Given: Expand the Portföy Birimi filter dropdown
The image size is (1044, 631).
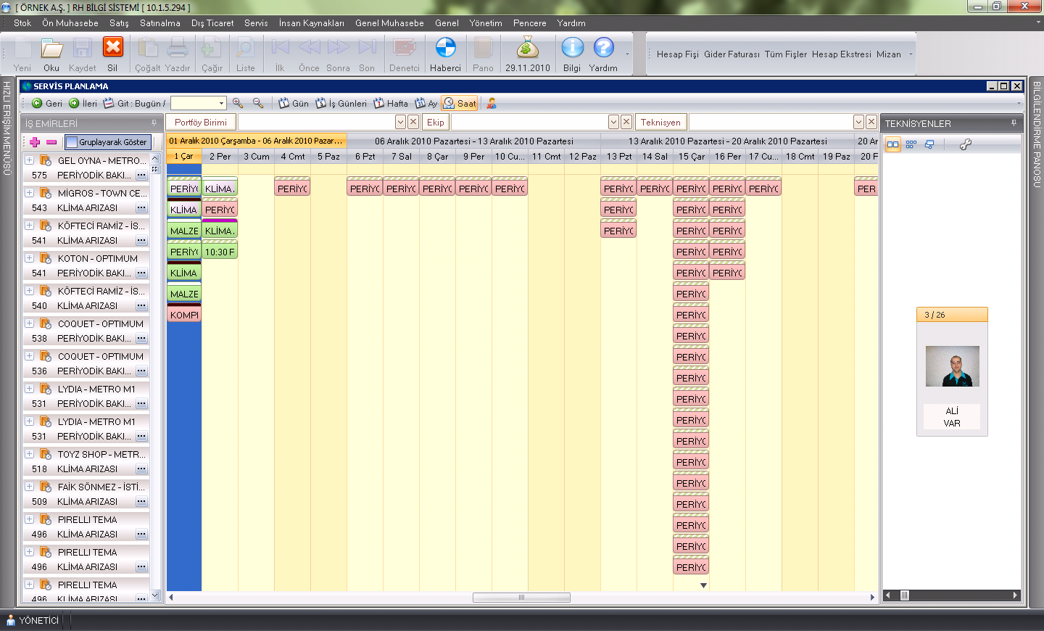Looking at the screenshot, I should [400, 123].
